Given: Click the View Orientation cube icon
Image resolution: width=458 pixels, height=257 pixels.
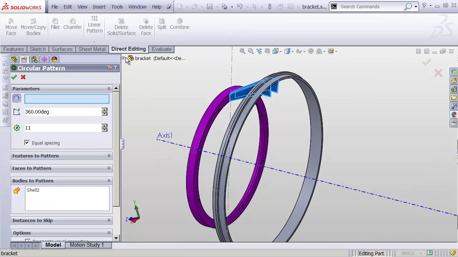Looking at the screenshot, I should [x=276, y=51].
